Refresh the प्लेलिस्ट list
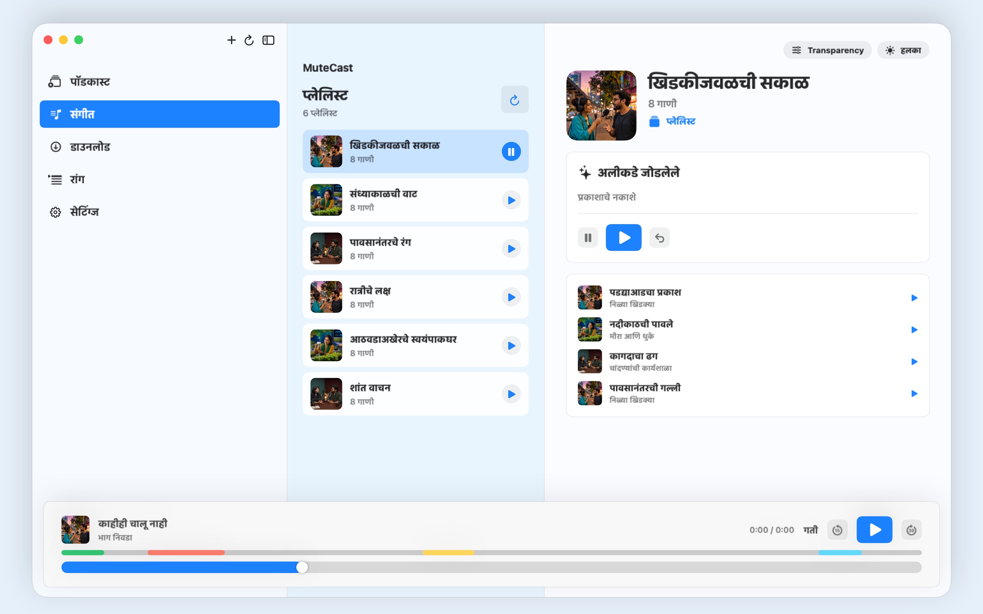983x614 pixels. pos(515,100)
